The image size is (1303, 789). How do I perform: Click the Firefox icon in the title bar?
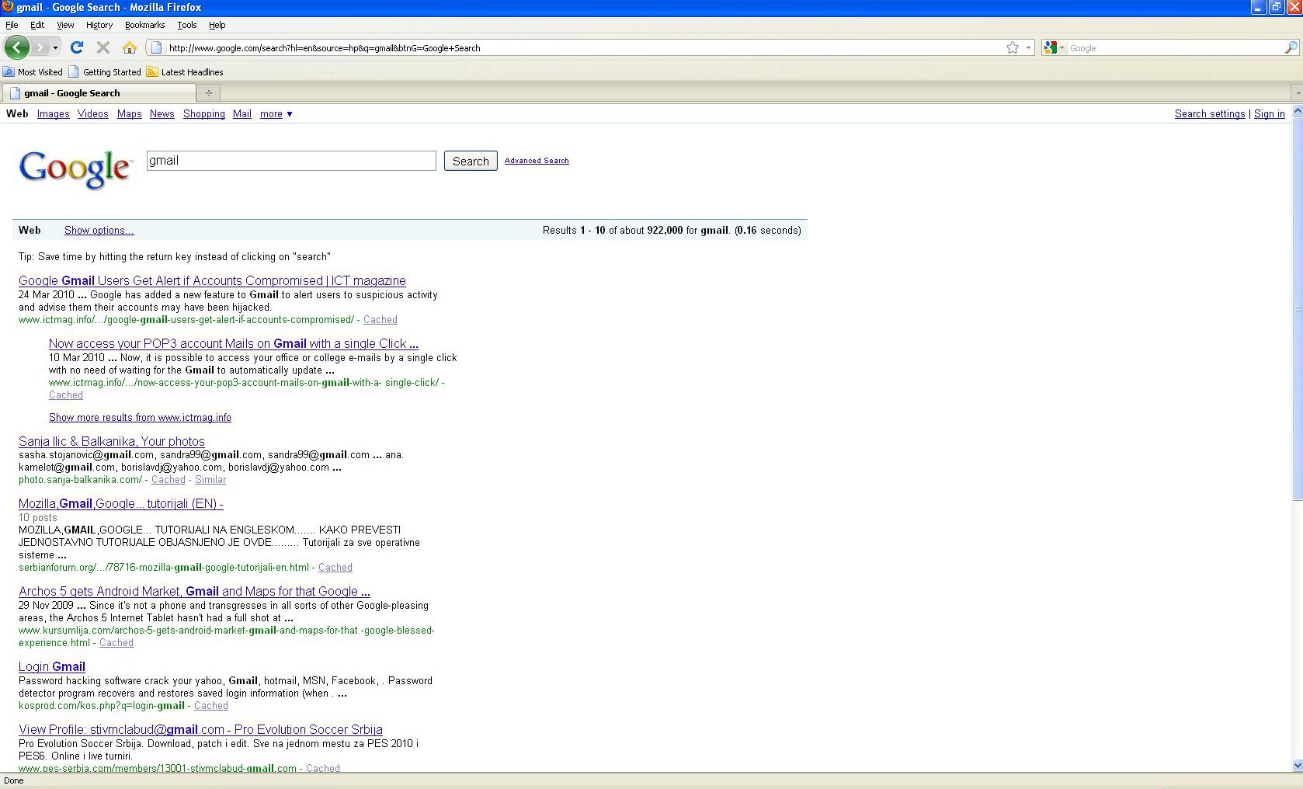coord(8,7)
